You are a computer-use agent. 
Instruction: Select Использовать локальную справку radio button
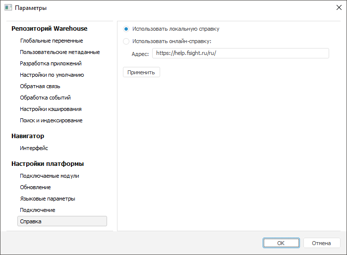pyautogui.click(x=126, y=29)
